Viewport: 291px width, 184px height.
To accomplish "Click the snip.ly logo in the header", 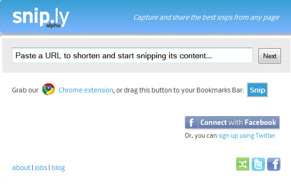I will (41, 18).
